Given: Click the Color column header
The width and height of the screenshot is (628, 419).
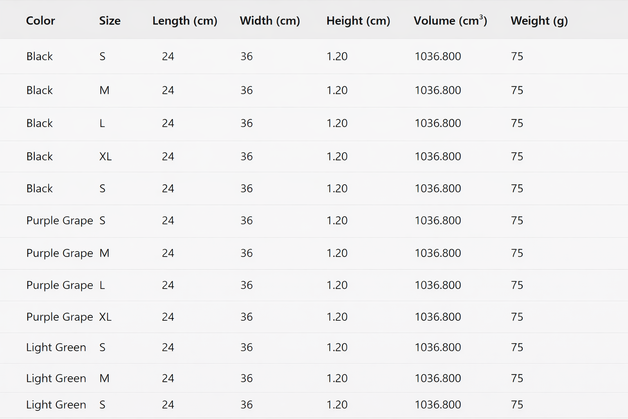Looking at the screenshot, I should (40, 20).
